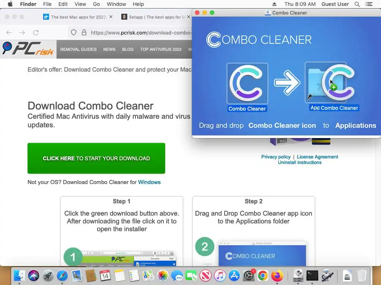This screenshot has height=285, width=381.
Task: Open REMOVAL GUIDES in site navigation
Action: tap(79, 49)
